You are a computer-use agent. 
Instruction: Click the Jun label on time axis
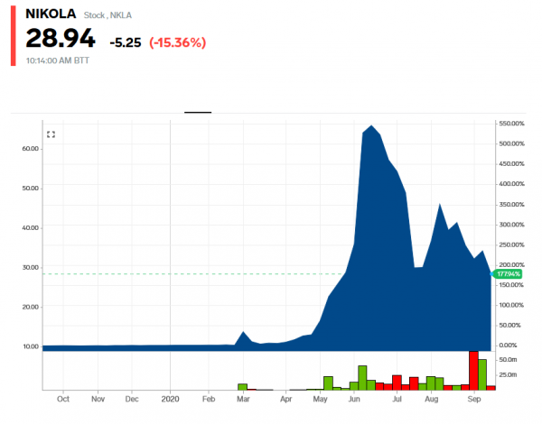coord(354,399)
